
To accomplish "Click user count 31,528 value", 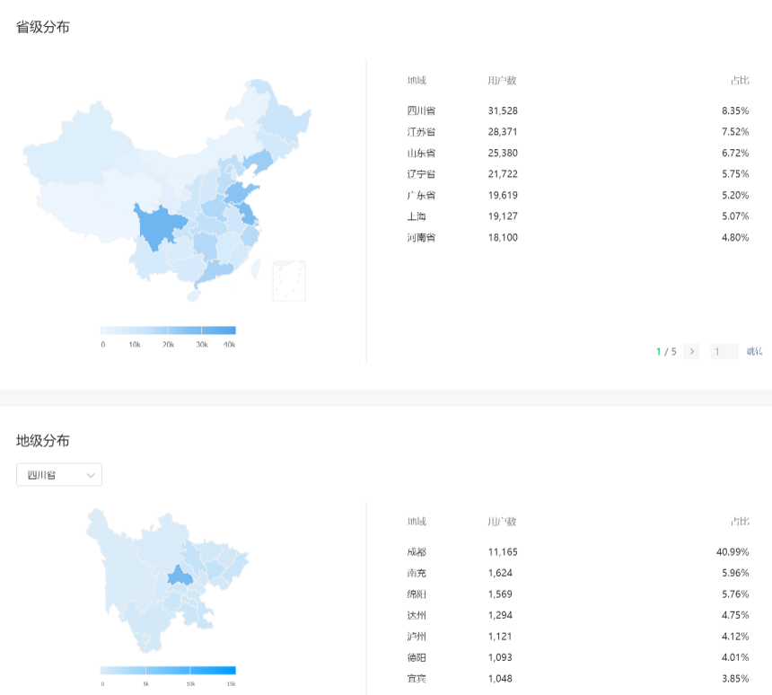I will click(x=503, y=110).
